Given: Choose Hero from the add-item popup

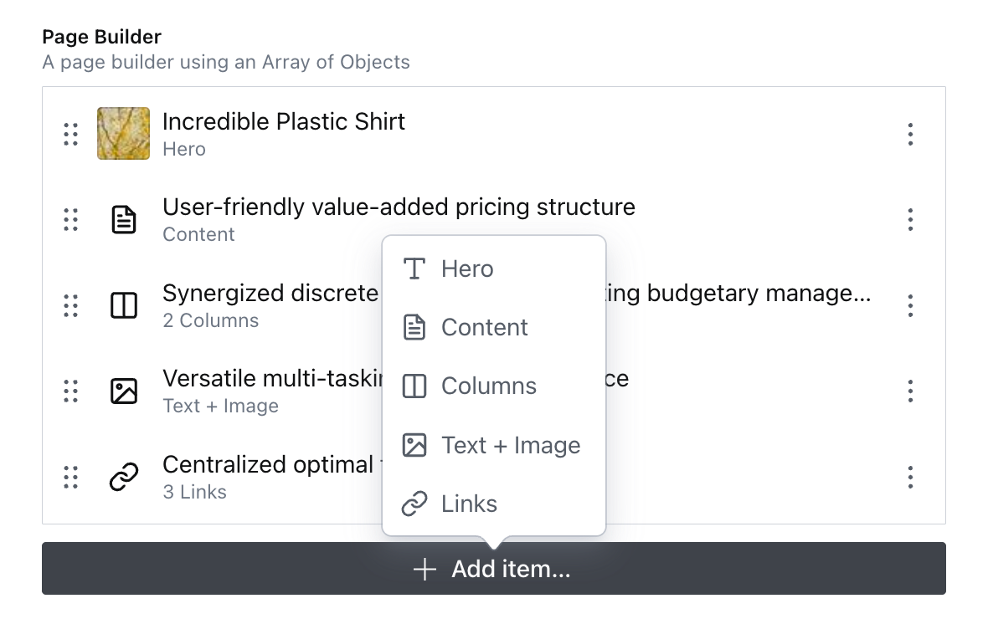Looking at the screenshot, I should 466,269.
